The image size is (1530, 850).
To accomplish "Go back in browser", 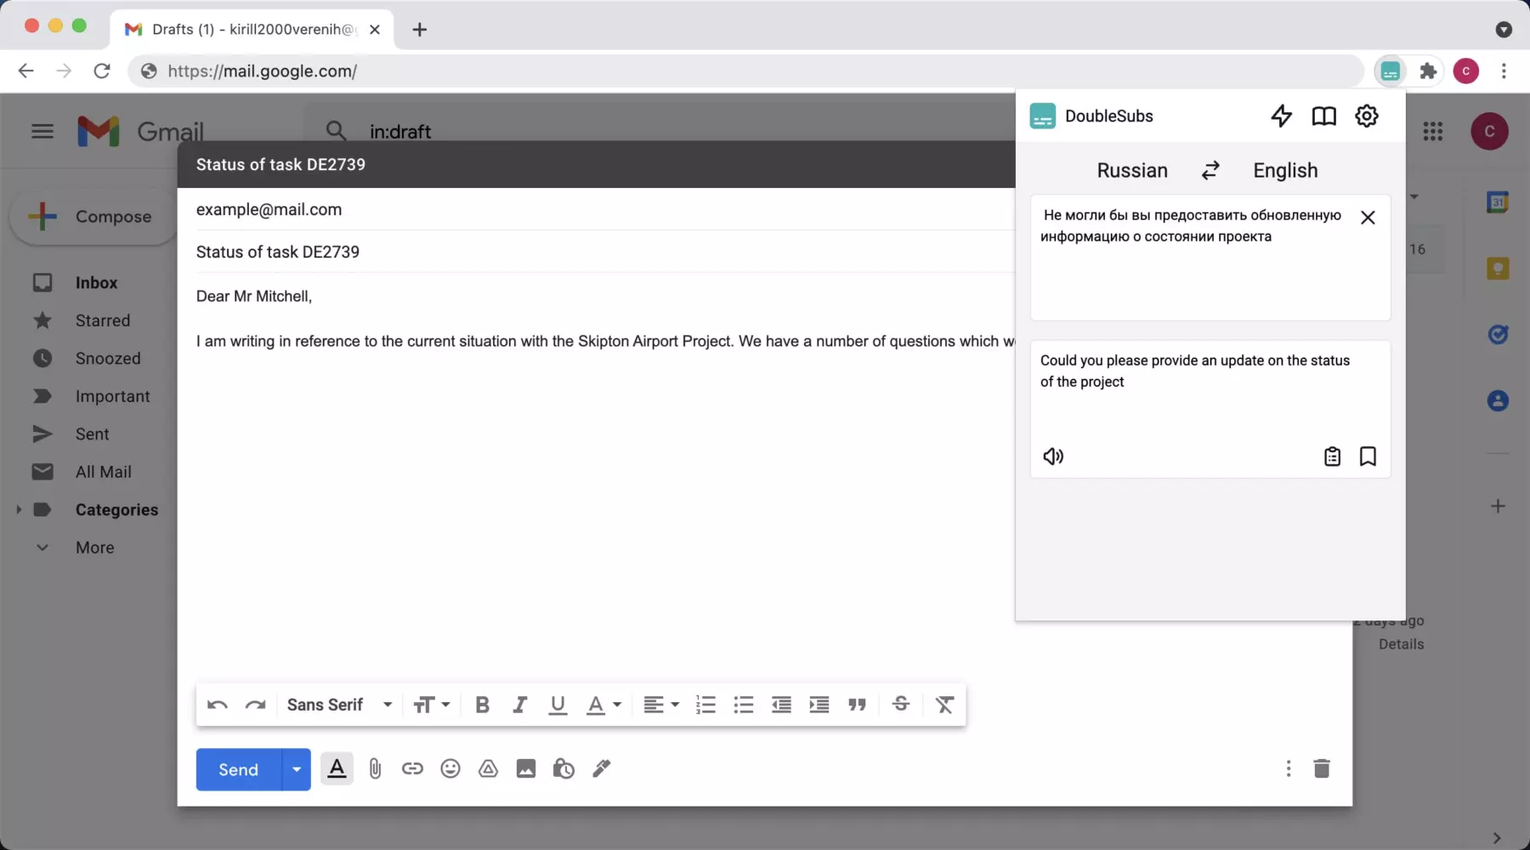I will [26, 71].
